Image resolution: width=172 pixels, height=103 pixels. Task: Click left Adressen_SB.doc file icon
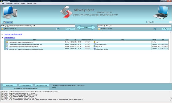click(7, 49)
